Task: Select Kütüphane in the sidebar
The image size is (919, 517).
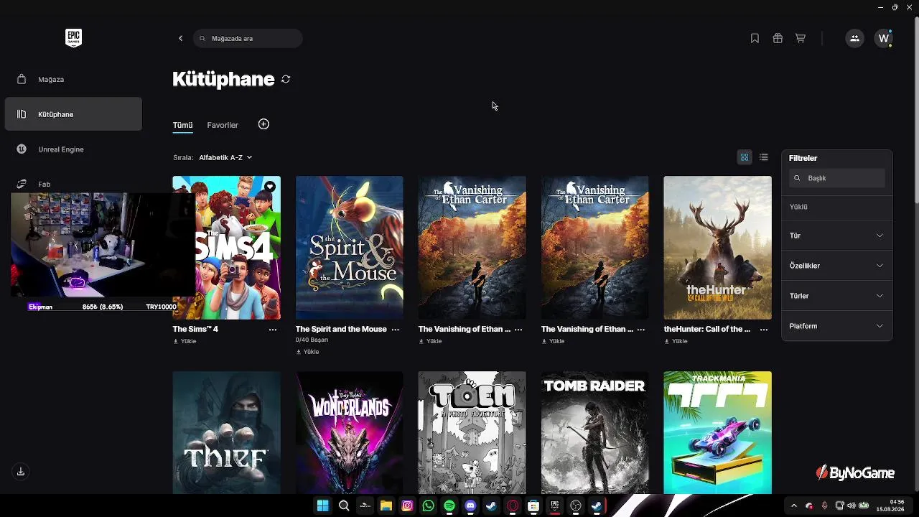Action: pos(73,114)
